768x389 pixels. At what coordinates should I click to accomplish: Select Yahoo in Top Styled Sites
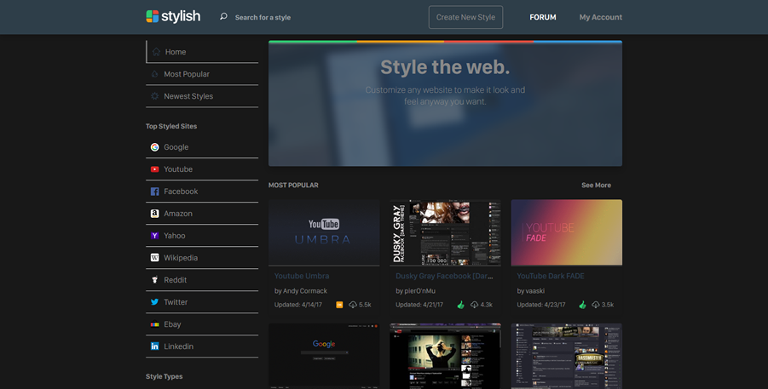tap(202, 235)
